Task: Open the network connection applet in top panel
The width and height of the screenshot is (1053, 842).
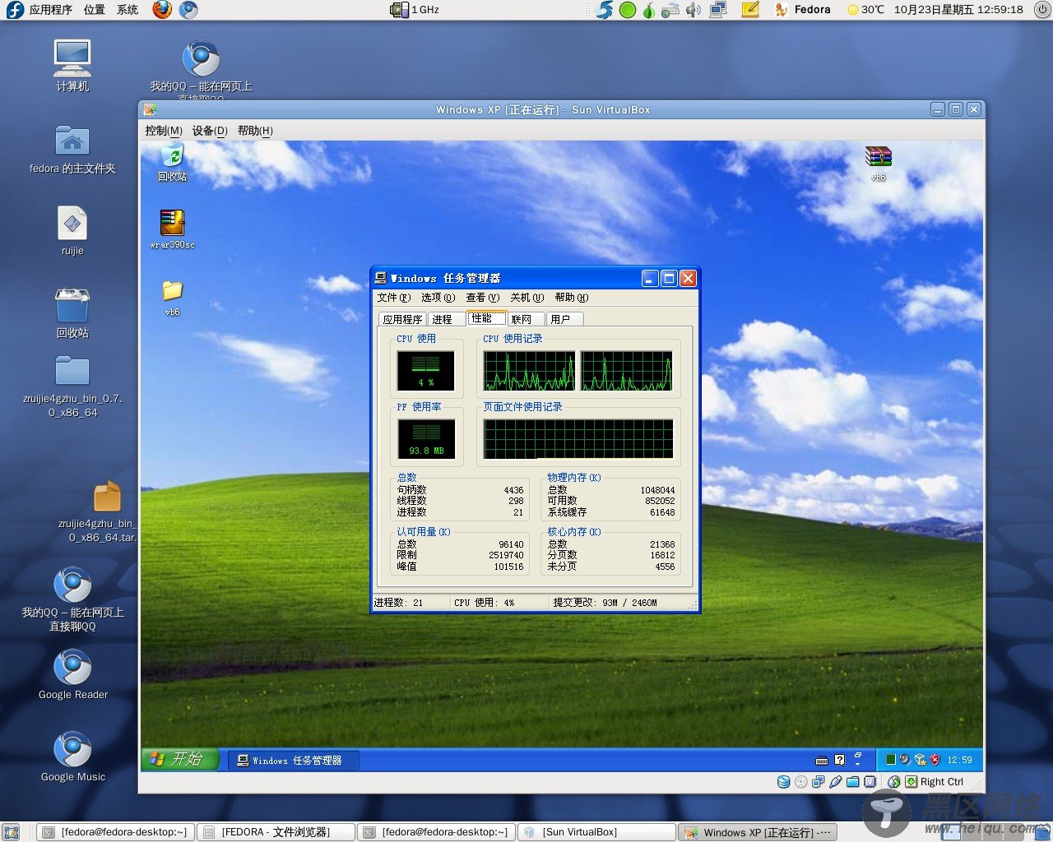Action: (717, 10)
